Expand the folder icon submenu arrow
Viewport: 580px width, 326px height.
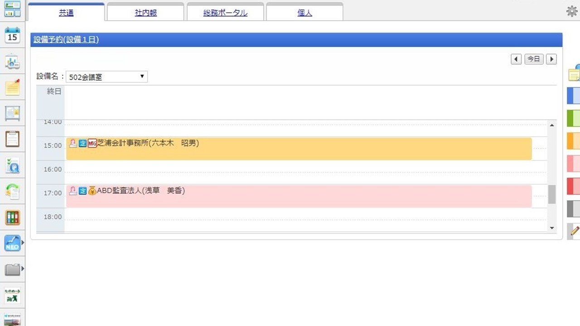23,269
